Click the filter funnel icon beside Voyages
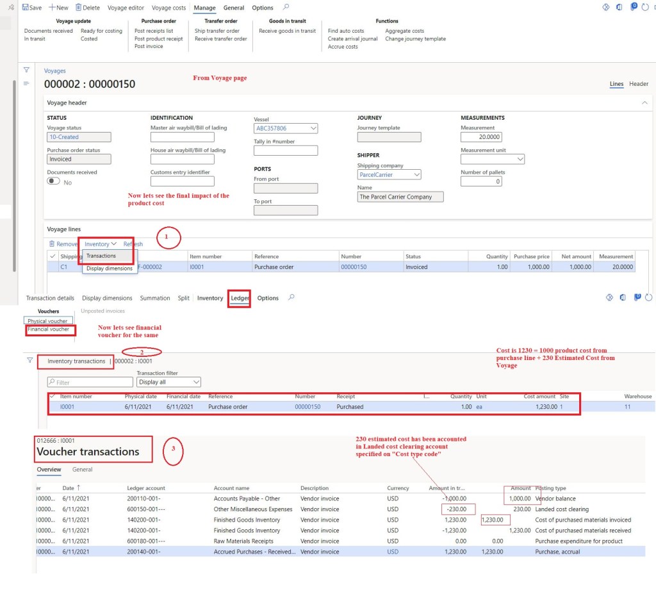 (x=26, y=70)
